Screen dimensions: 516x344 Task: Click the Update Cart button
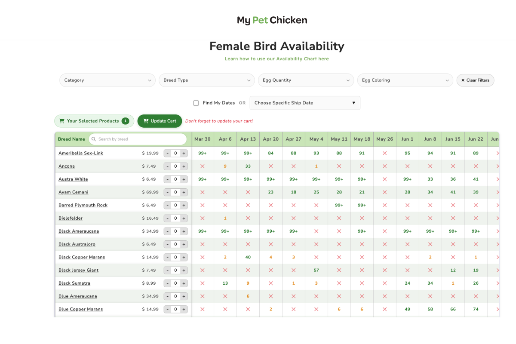tap(160, 121)
